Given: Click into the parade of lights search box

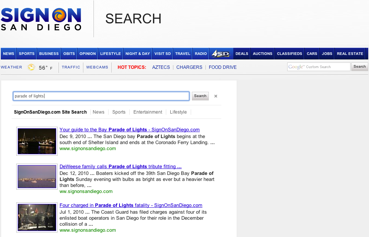Looking at the screenshot, I should 101,96.
